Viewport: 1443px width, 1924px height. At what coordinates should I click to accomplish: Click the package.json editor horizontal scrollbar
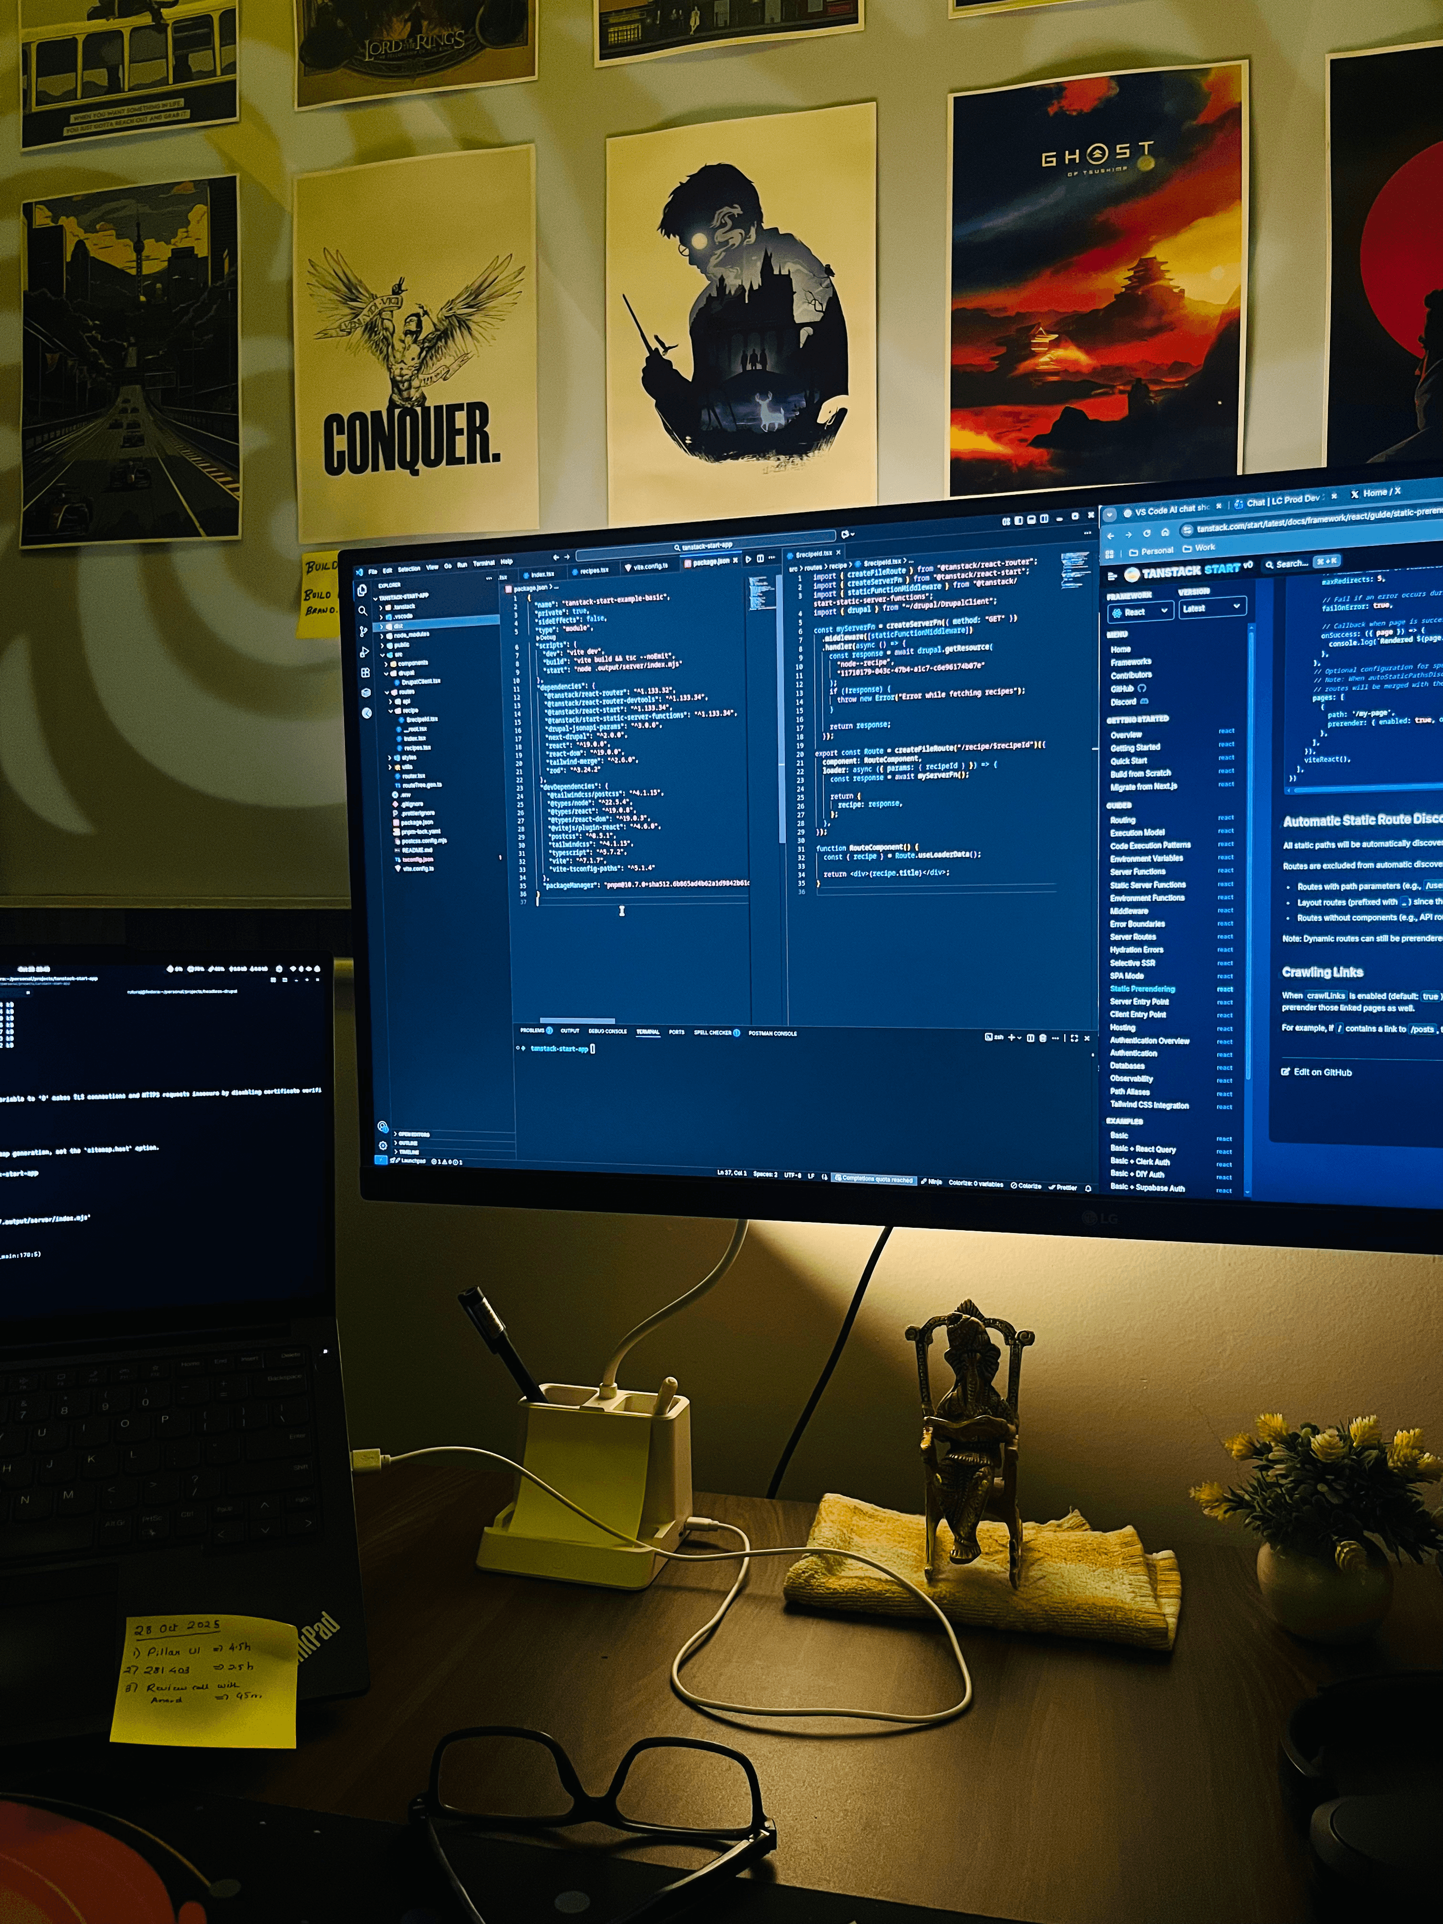click(577, 1020)
